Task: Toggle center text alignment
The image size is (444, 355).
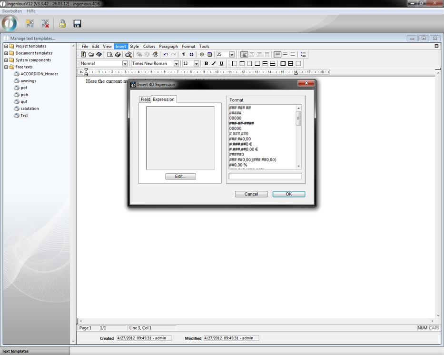Action: (x=252, y=55)
